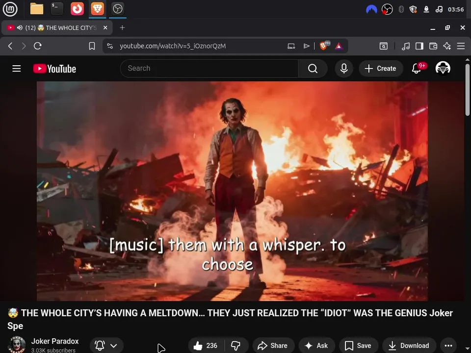Open the NordVPN tray icon

[x=371, y=10]
